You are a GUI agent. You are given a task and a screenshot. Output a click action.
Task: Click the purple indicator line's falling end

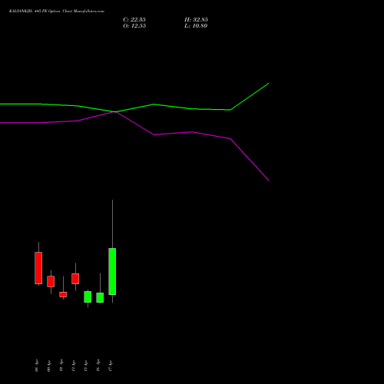pos(269,180)
